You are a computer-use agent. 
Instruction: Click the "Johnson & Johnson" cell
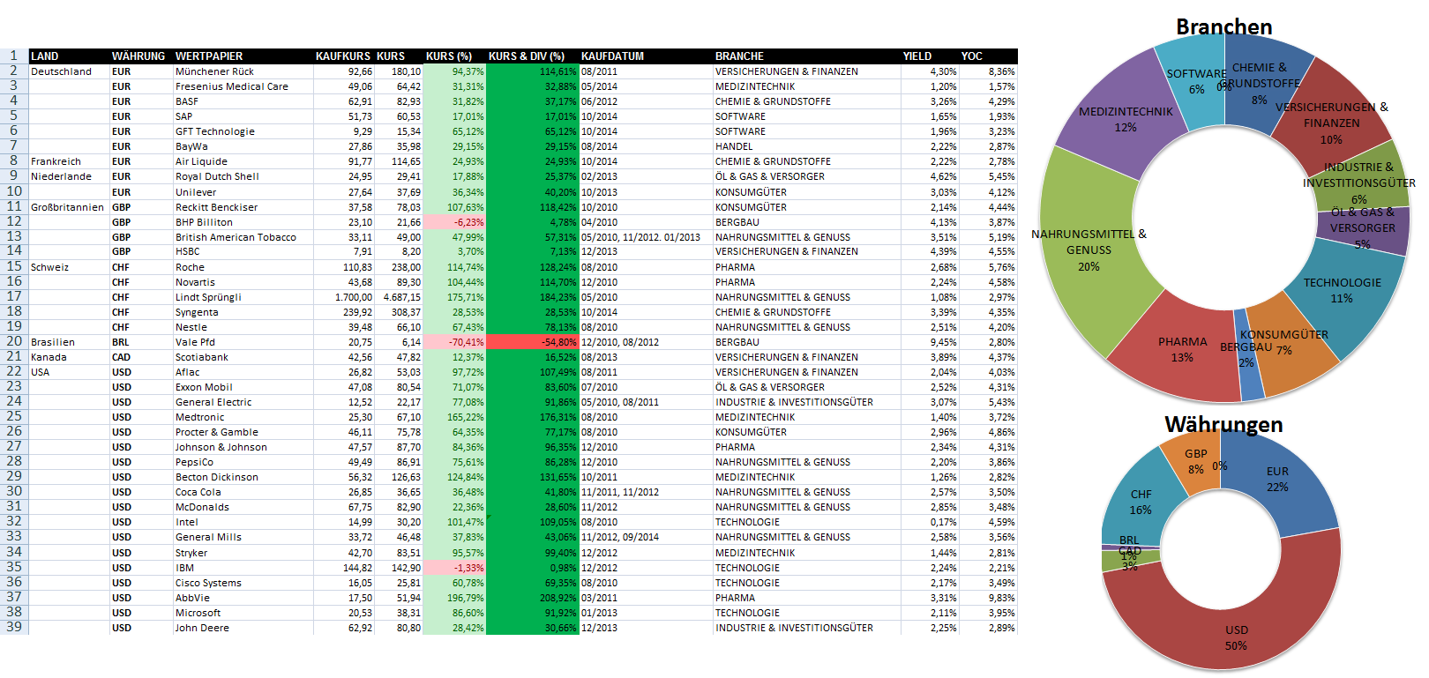243,447
